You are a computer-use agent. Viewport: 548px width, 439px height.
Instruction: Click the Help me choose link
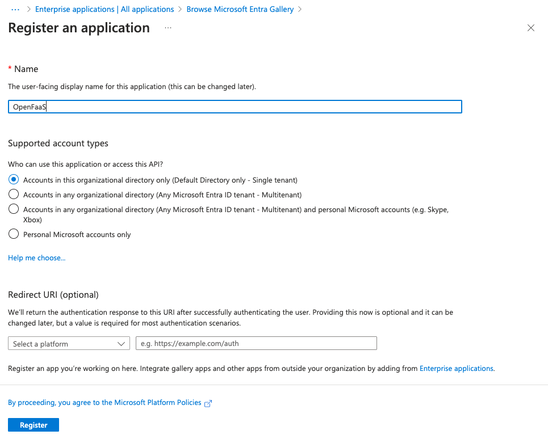click(36, 258)
